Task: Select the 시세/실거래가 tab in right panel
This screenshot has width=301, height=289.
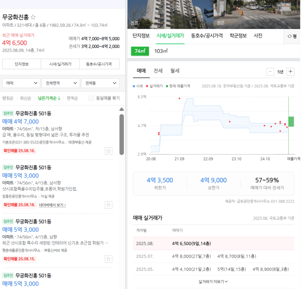Action: (170, 36)
